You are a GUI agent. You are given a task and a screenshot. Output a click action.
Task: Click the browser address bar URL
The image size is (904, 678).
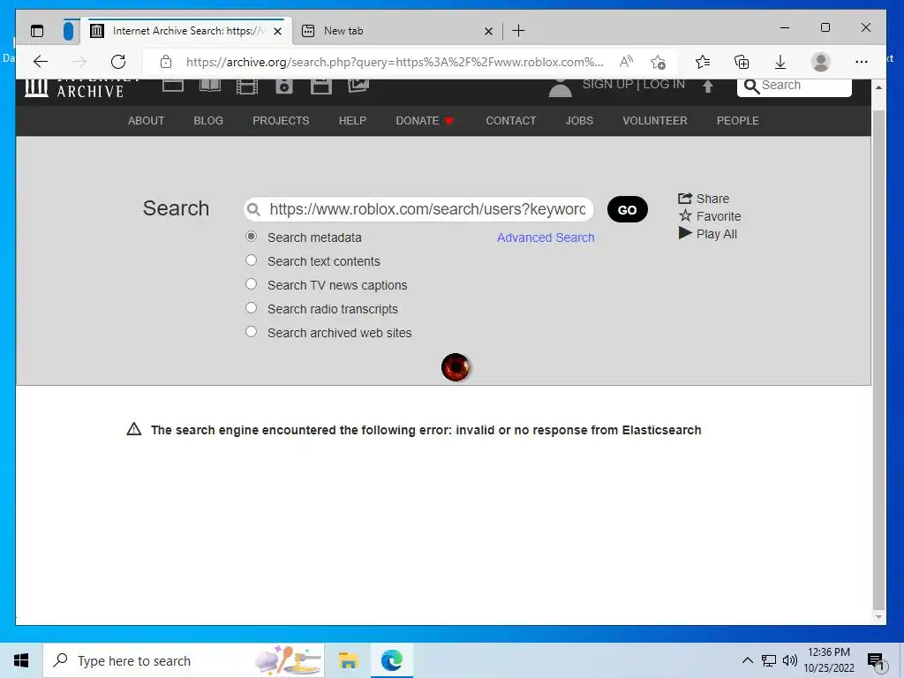(x=395, y=62)
